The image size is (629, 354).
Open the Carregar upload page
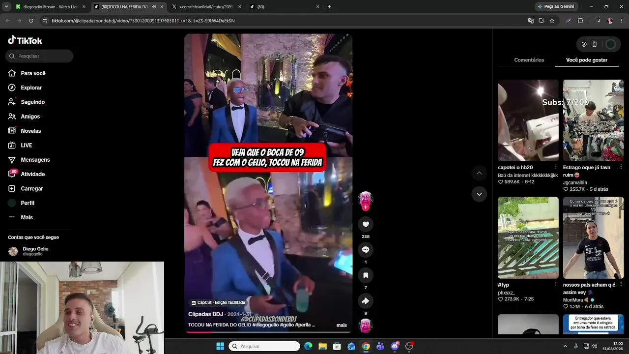(x=26, y=188)
